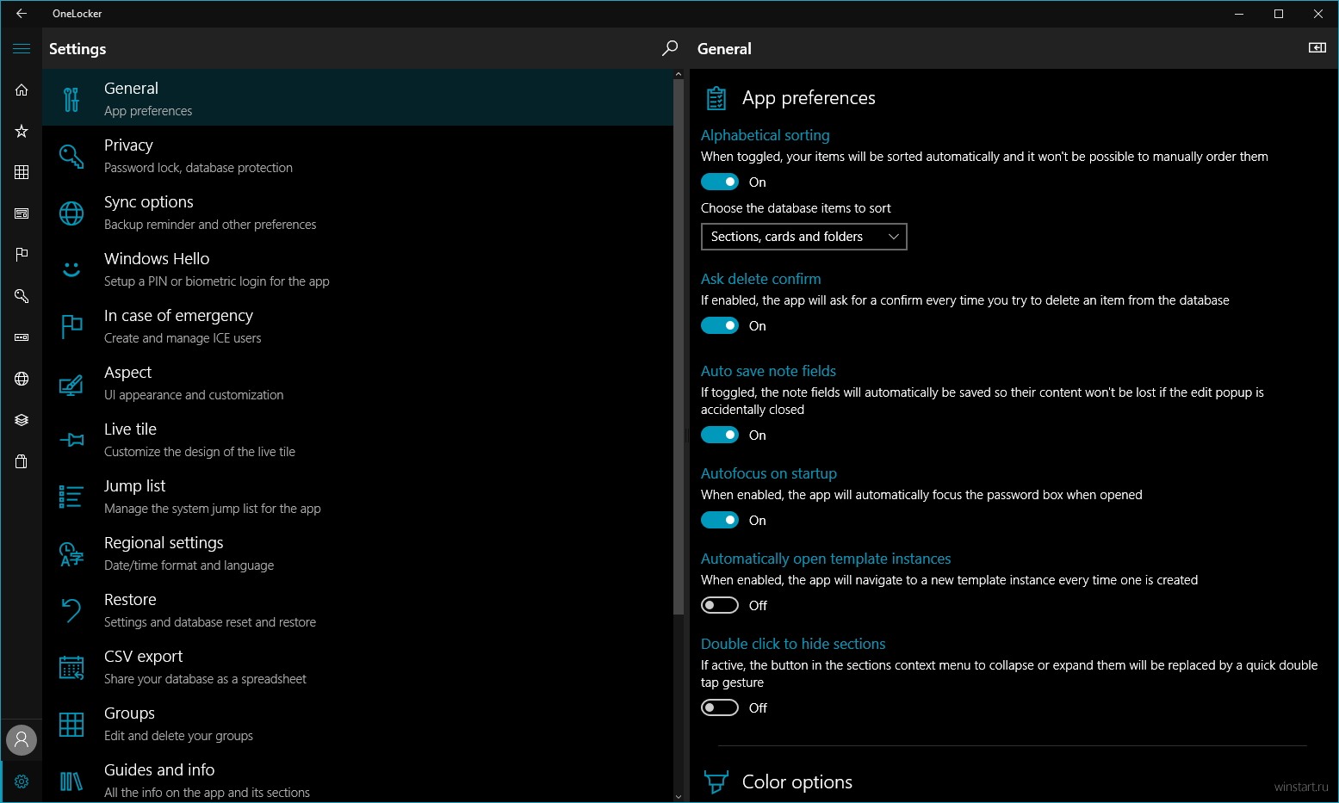
Task: Click 'Share your database as a spreadsheet'
Action: click(x=205, y=679)
